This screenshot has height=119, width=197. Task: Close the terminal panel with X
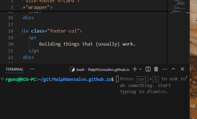182,69
